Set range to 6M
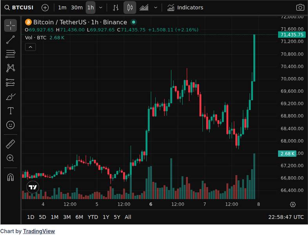 pyautogui.click(x=79, y=217)
